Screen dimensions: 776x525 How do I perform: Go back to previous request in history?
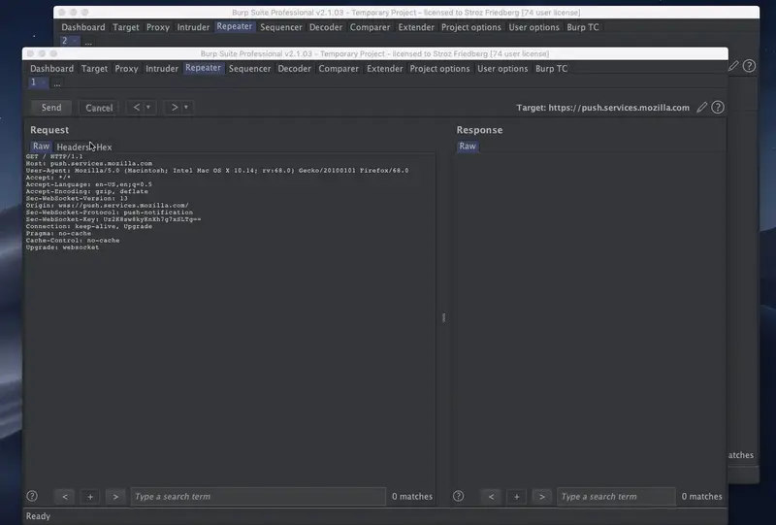tap(137, 108)
